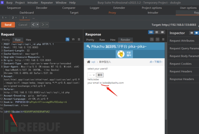
Task: Open history dropdown beside back arrow
Action: tap(37, 24)
